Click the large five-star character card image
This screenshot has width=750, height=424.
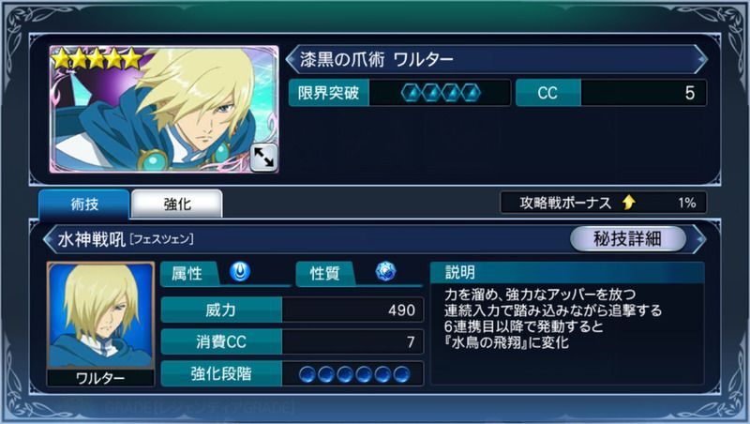(164, 109)
